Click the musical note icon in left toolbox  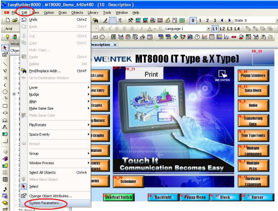[5, 189]
